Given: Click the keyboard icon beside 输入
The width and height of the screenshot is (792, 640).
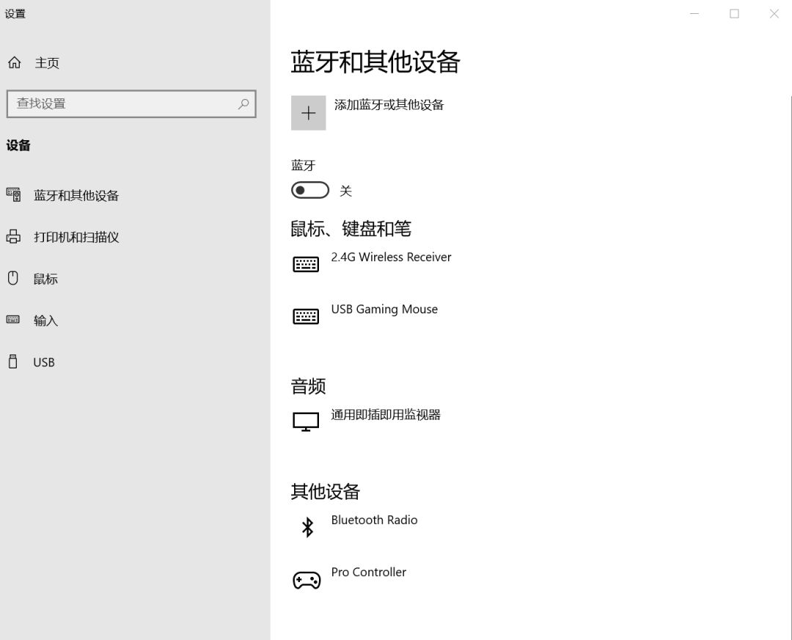Looking at the screenshot, I should click(x=13, y=319).
